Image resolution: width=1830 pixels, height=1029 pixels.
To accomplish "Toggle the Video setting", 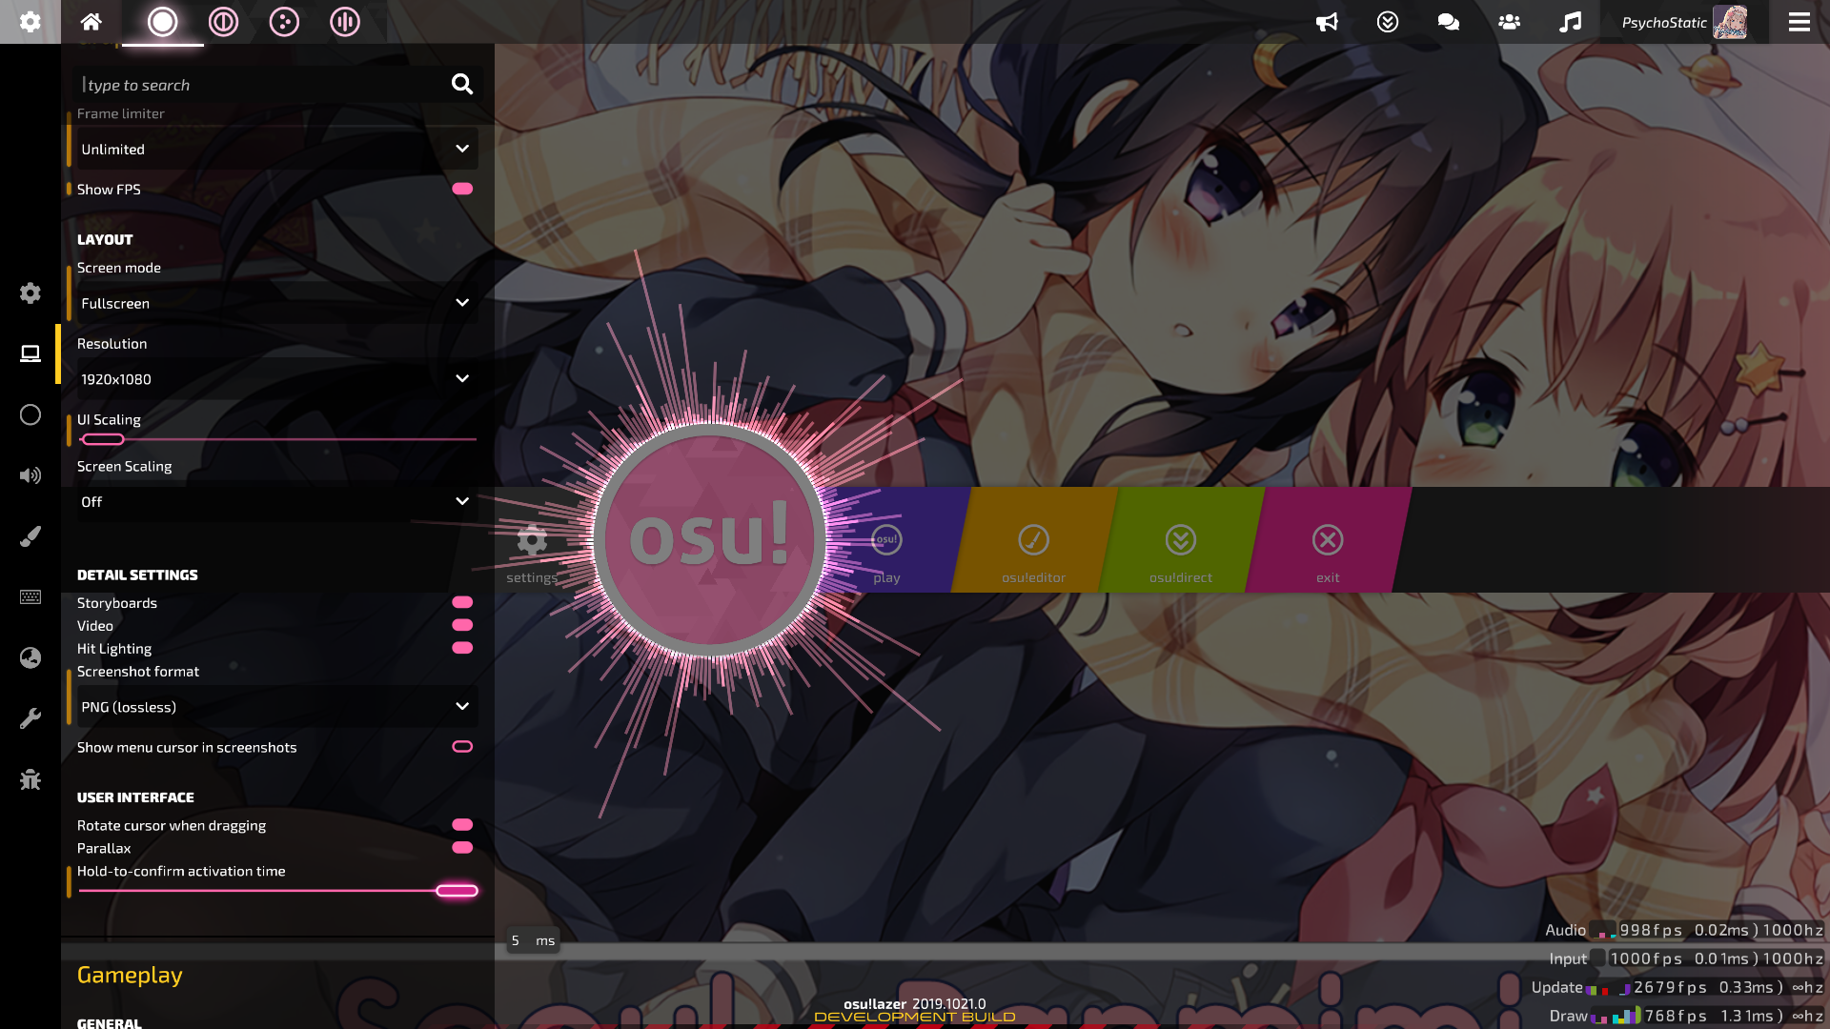I will click(462, 625).
